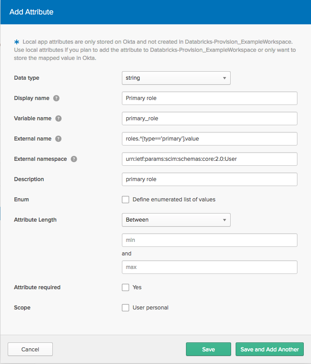Click help icon beside Variable name
This screenshot has height=364, width=311.
tap(58, 118)
